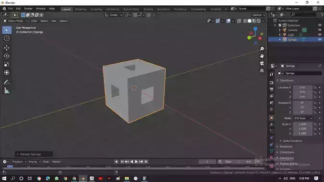Open the Modifier properties wrench tab
The width and height of the screenshot is (324, 182).
coord(271,125)
